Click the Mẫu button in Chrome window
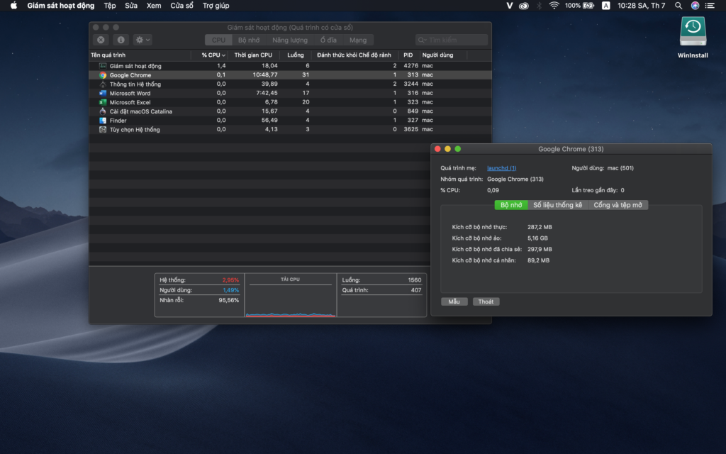Image resolution: width=726 pixels, height=454 pixels. point(454,301)
